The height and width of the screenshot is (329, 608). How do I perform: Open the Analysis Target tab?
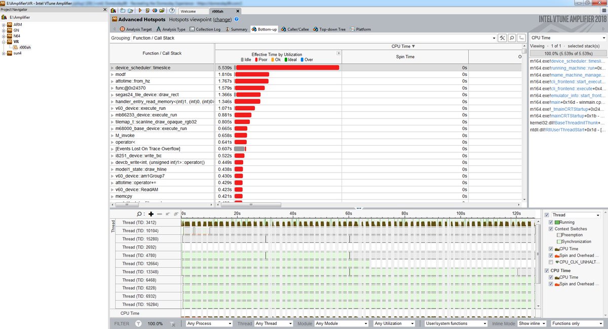click(x=135, y=29)
